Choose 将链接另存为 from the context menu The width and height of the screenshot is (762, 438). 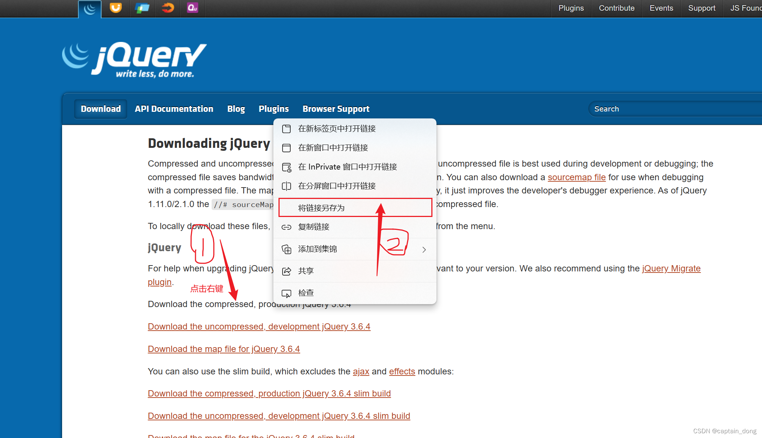pyautogui.click(x=321, y=207)
